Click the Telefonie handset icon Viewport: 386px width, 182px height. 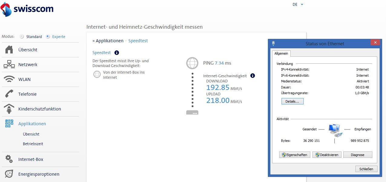9,94
